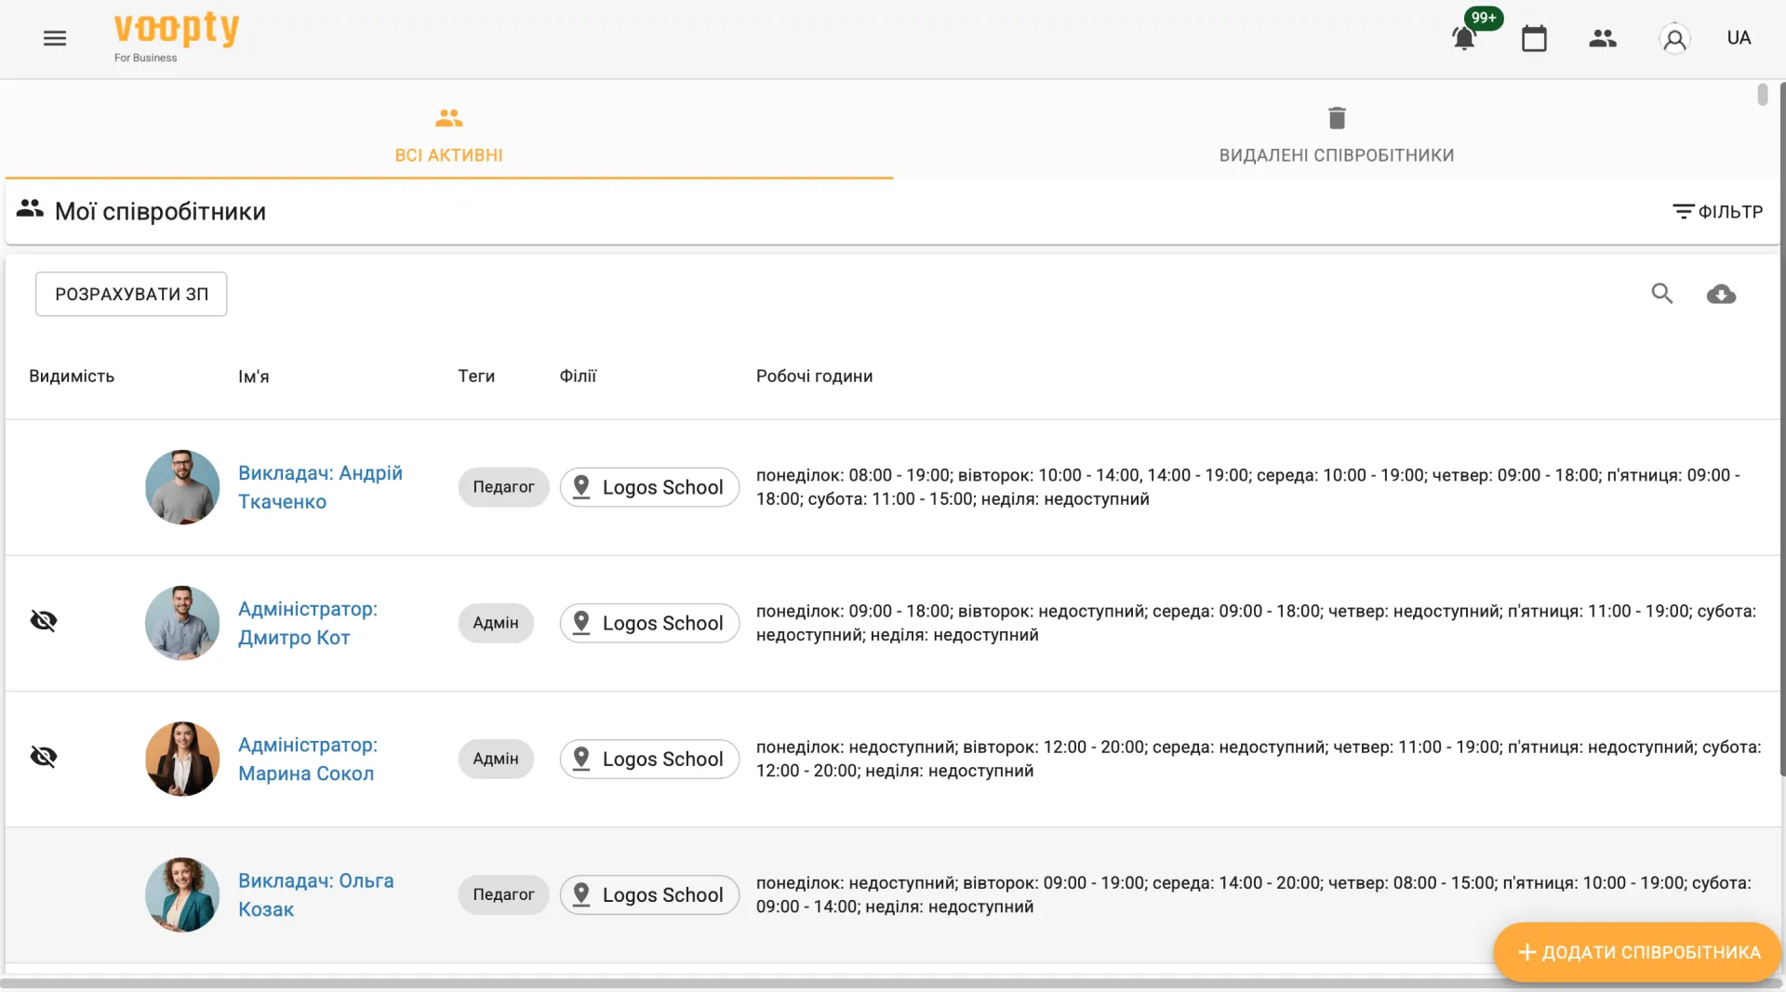Viewport: 1786px width, 992px height.
Task: Click the РОЗРАХУВАТИ ЗП button
Action: pos(131,294)
